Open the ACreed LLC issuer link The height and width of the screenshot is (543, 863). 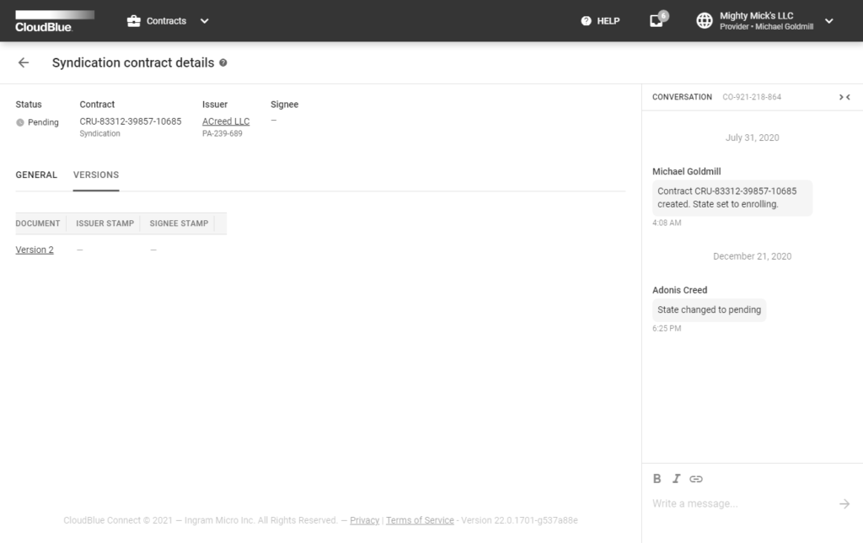coord(225,121)
